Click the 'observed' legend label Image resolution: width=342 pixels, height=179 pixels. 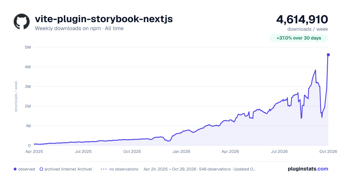(x=27, y=169)
